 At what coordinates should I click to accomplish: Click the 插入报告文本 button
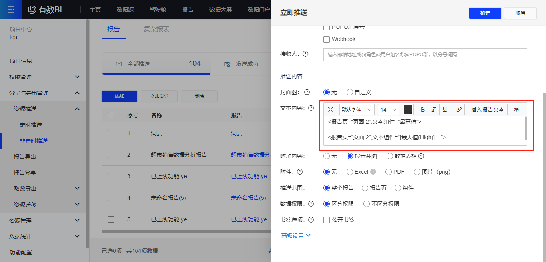(x=488, y=110)
